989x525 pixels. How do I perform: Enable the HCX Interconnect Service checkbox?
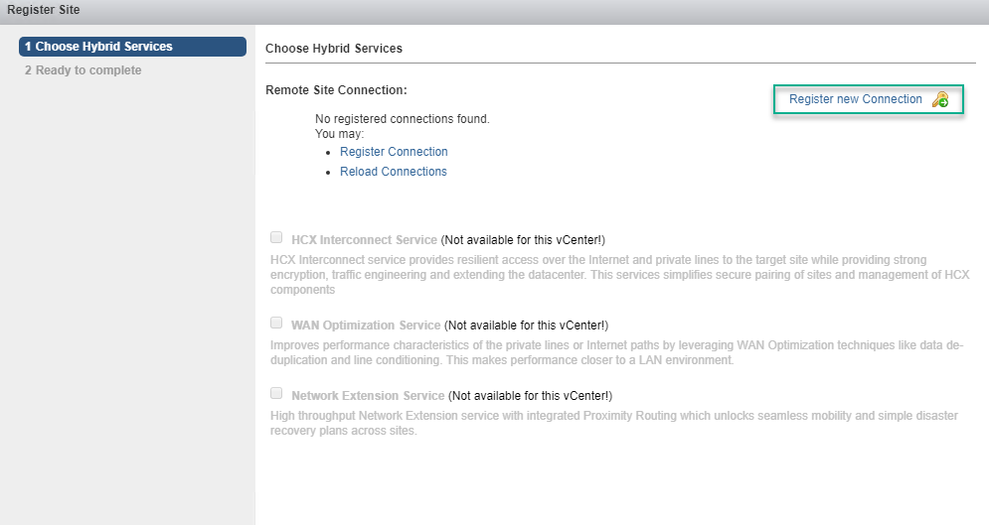(x=276, y=238)
